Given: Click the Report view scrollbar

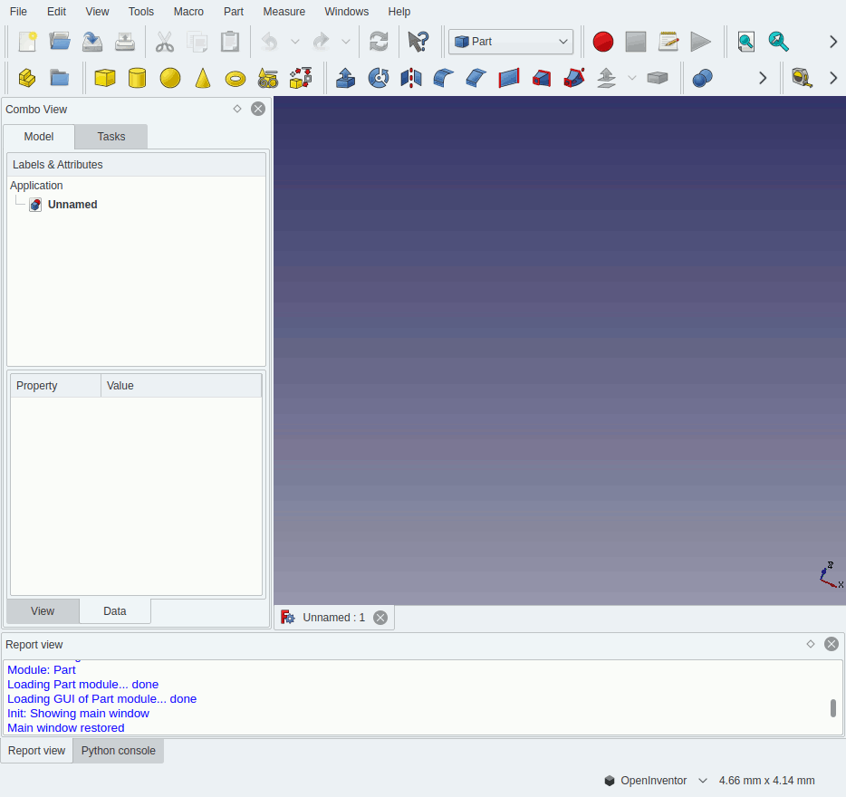Looking at the screenshot, I should (832, 709).
